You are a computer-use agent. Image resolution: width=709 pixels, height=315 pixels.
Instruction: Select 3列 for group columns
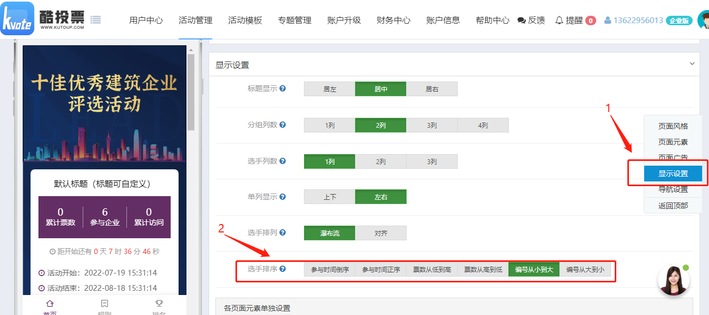point(432,125)
